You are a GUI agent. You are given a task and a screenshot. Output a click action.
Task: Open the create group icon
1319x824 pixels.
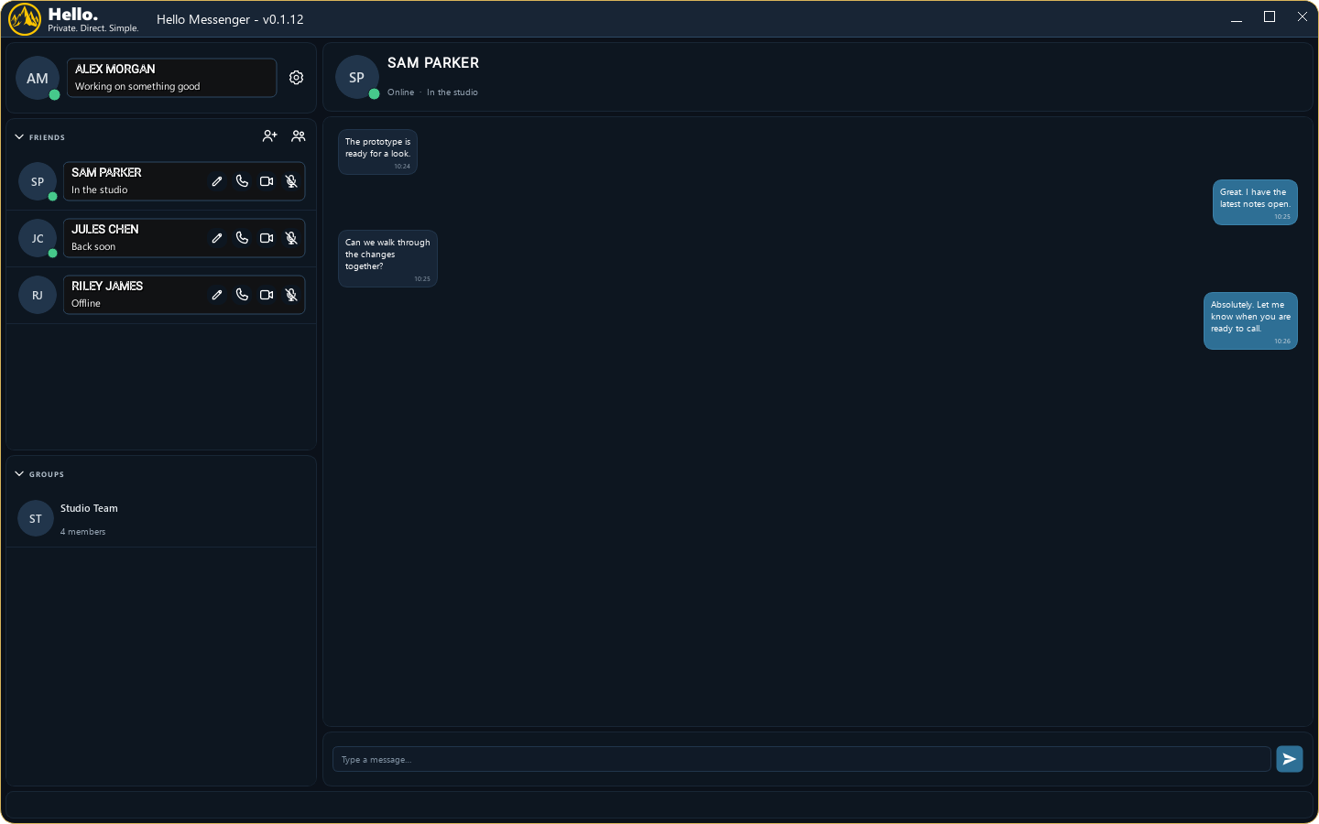pos(299,136)
